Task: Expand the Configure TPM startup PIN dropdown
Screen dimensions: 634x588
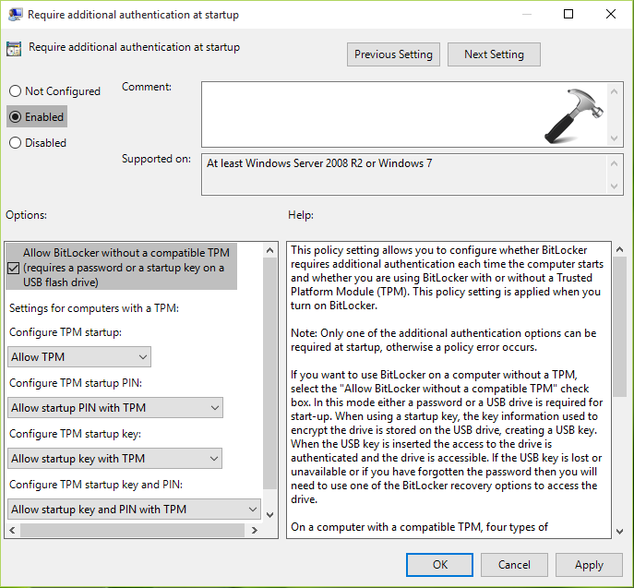Action: point(115,408)
